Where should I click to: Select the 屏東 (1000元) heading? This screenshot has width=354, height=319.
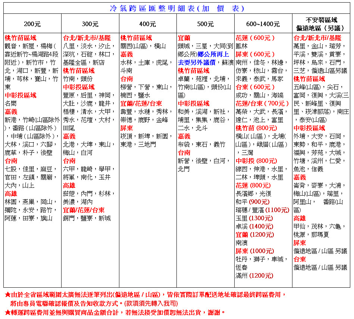point(255,251)
